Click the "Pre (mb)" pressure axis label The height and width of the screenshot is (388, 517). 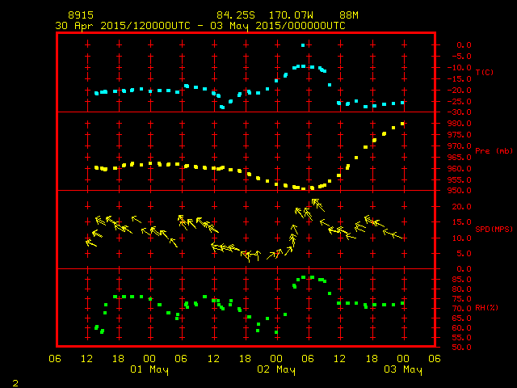click(x=494, y=151)
